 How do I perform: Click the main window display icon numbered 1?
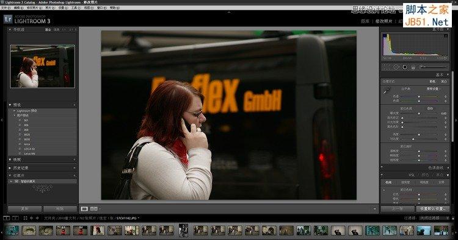pos(7,218)
